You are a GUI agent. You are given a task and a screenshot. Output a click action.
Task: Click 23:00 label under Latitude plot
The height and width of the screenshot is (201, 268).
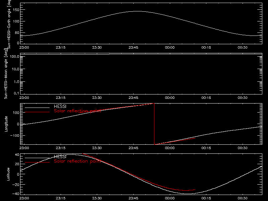[24, 198]
